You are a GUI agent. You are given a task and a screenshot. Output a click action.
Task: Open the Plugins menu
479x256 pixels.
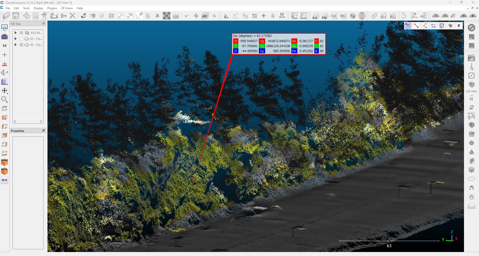coord(52,8)
